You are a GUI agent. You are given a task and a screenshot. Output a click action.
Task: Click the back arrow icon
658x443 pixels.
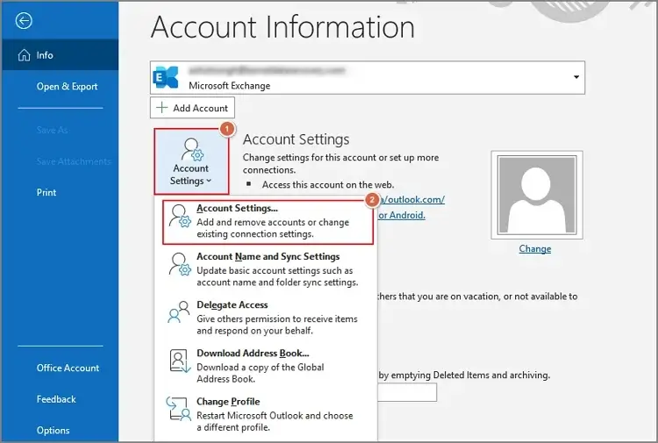pos(24,20)
